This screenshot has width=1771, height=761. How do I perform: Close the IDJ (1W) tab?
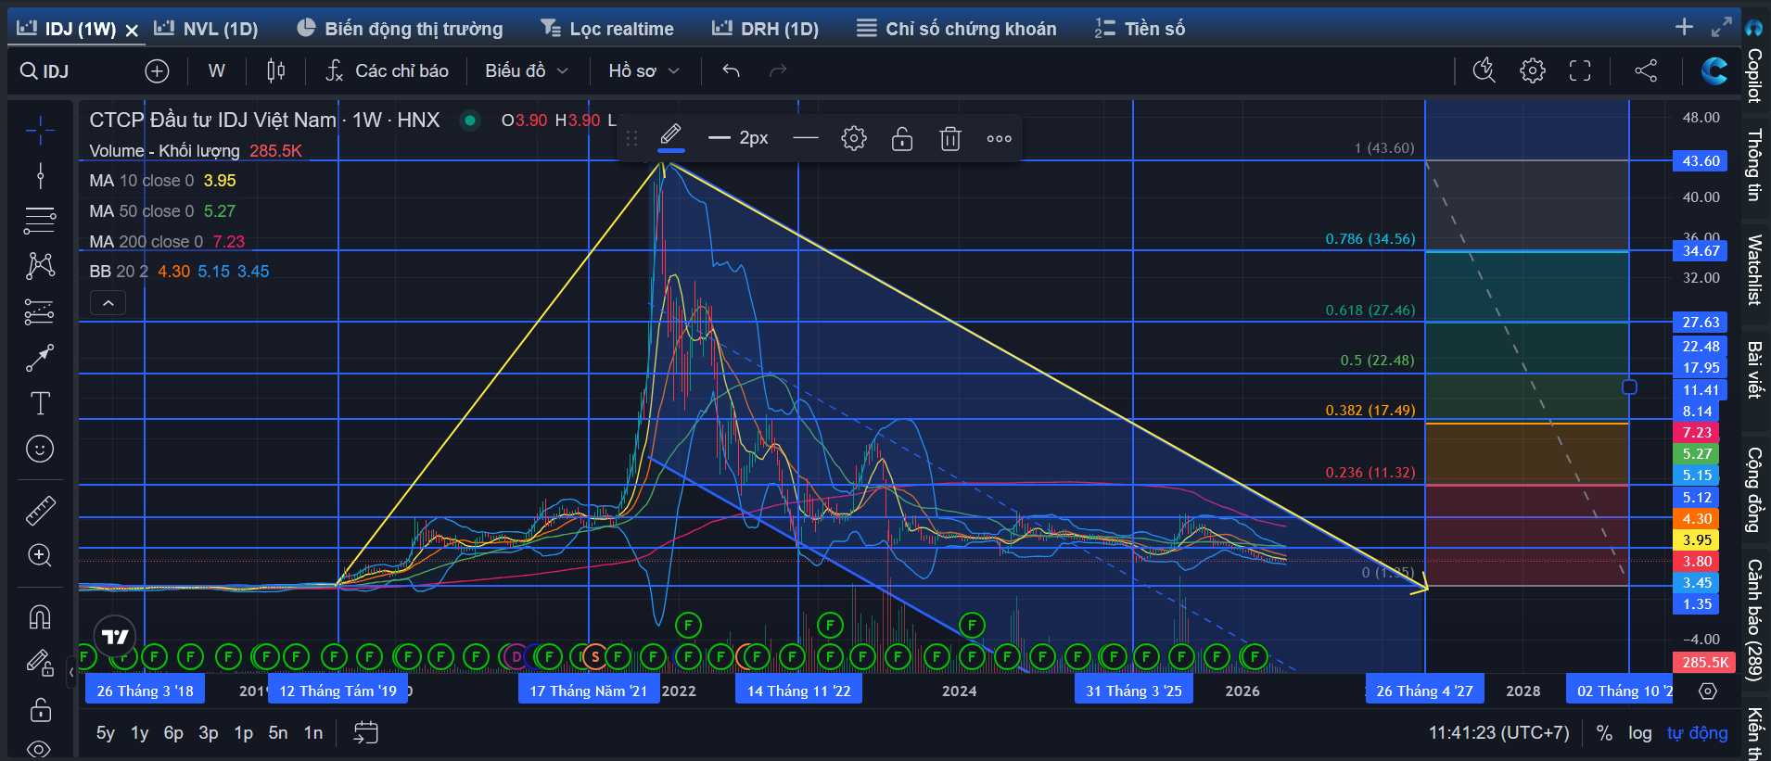132,31
